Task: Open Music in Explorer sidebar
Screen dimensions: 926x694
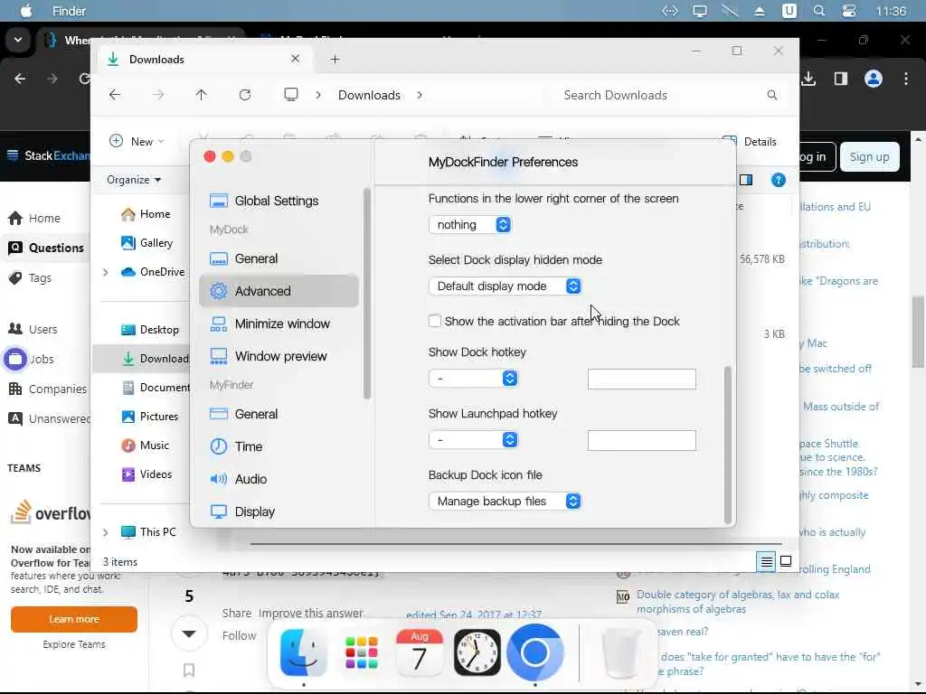Action: point(146,445)
